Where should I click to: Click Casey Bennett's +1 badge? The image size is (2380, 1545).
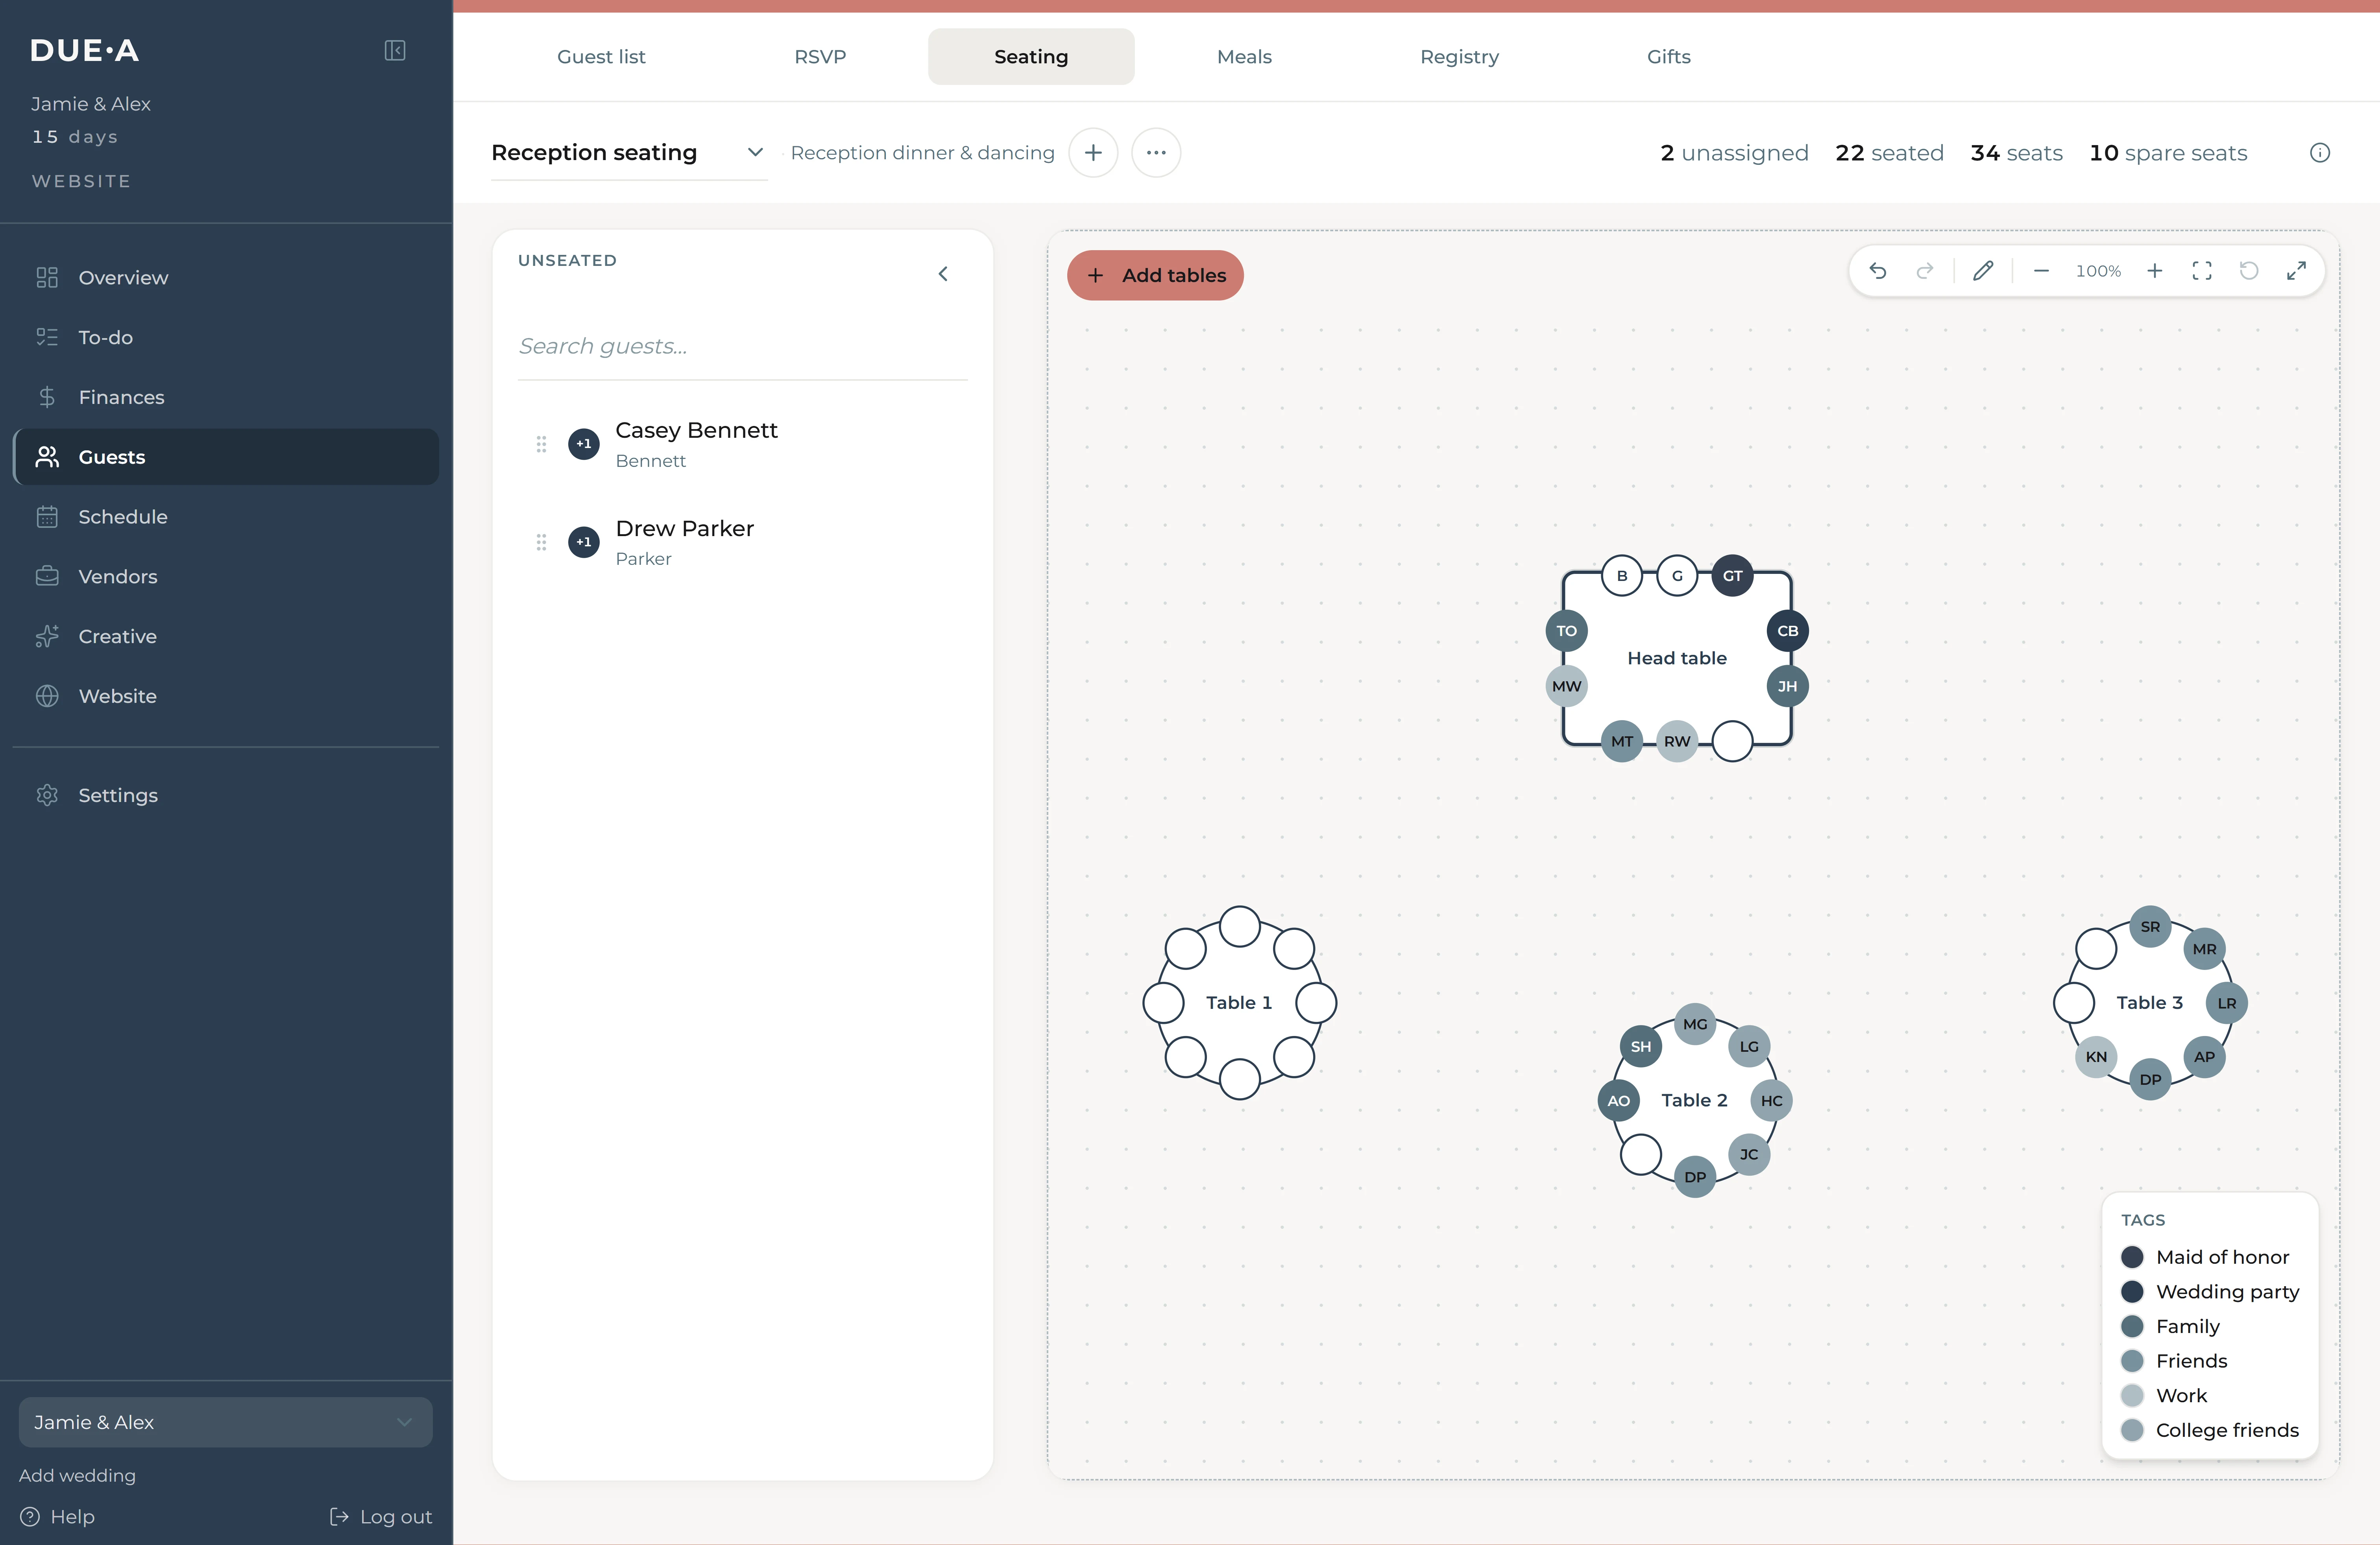[584, 444]
